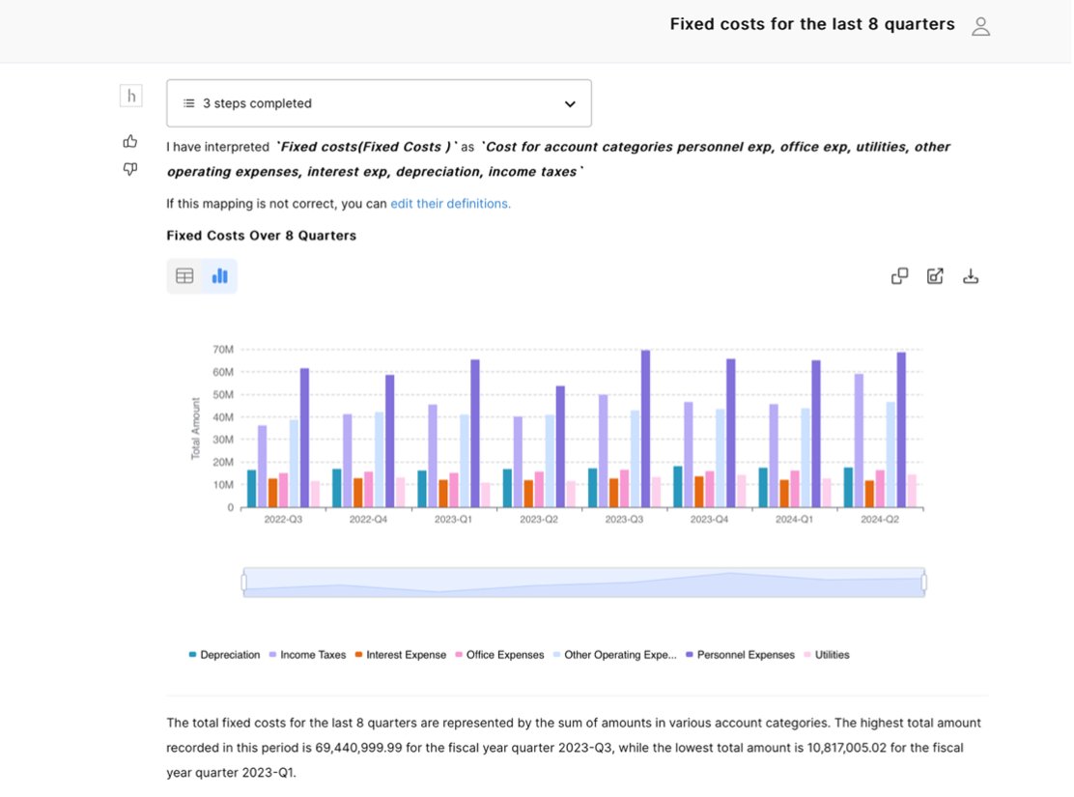Toggle the Income Taxes legend entry

pyautogui.click(x=307, y=655)
